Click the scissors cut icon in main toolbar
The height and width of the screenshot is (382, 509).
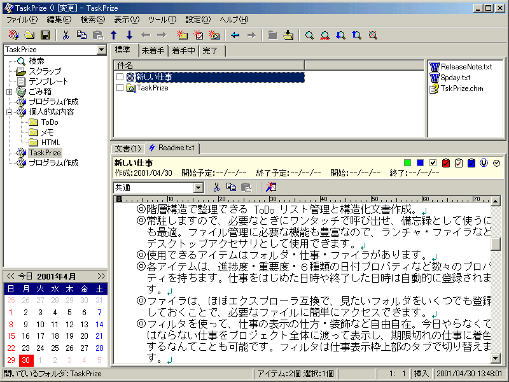66,35
